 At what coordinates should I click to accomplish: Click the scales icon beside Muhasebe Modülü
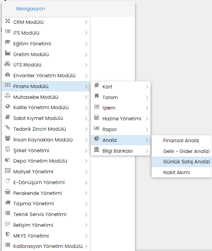click(8, 96)
